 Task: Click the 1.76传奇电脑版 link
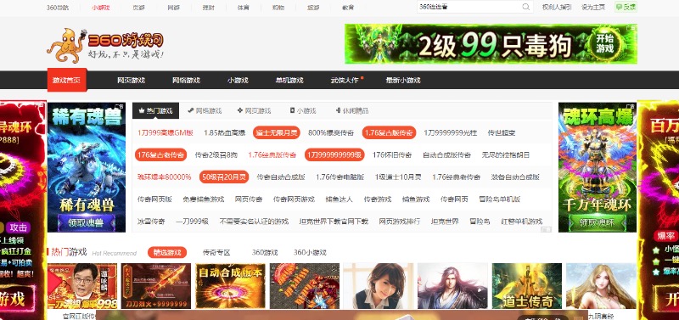tap(340, 177)
